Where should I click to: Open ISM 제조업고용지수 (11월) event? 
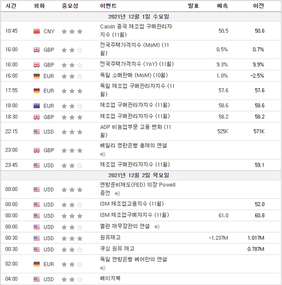pos(132,204)
